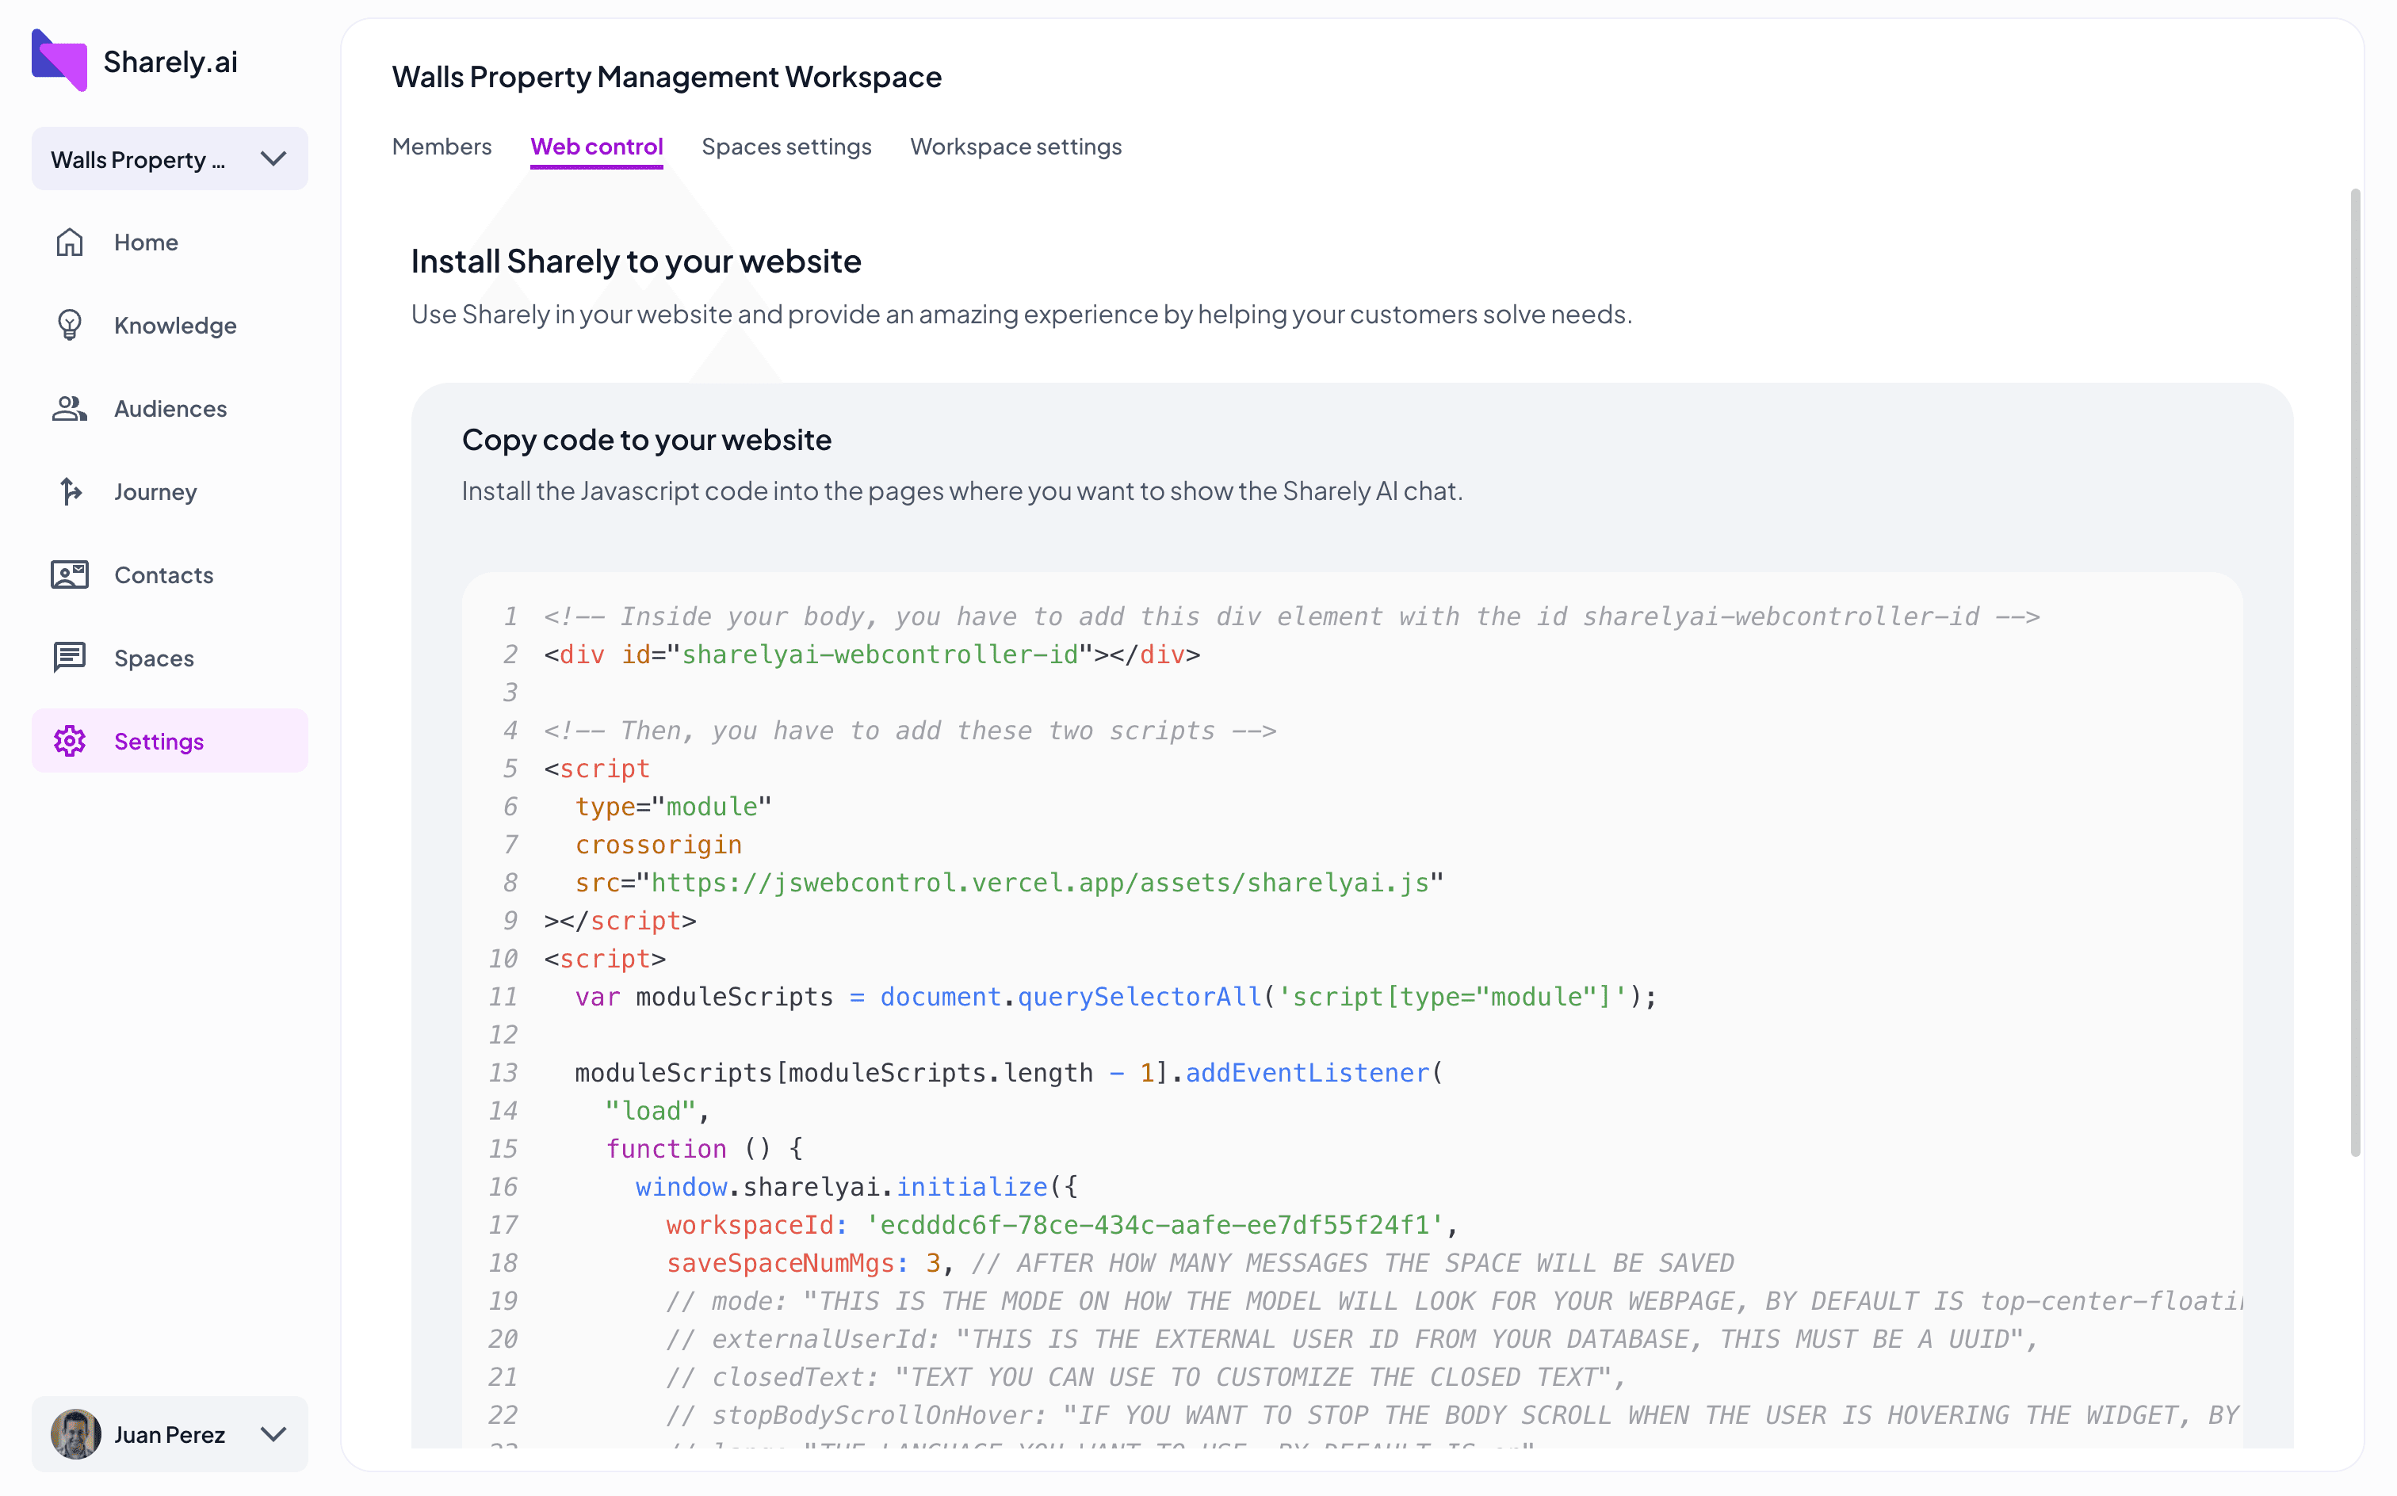The height and width of the screenshot is (1496, 2397).
Task: Click 'Install Sharely to your website' heading
Action: click(x=637, y=261)
